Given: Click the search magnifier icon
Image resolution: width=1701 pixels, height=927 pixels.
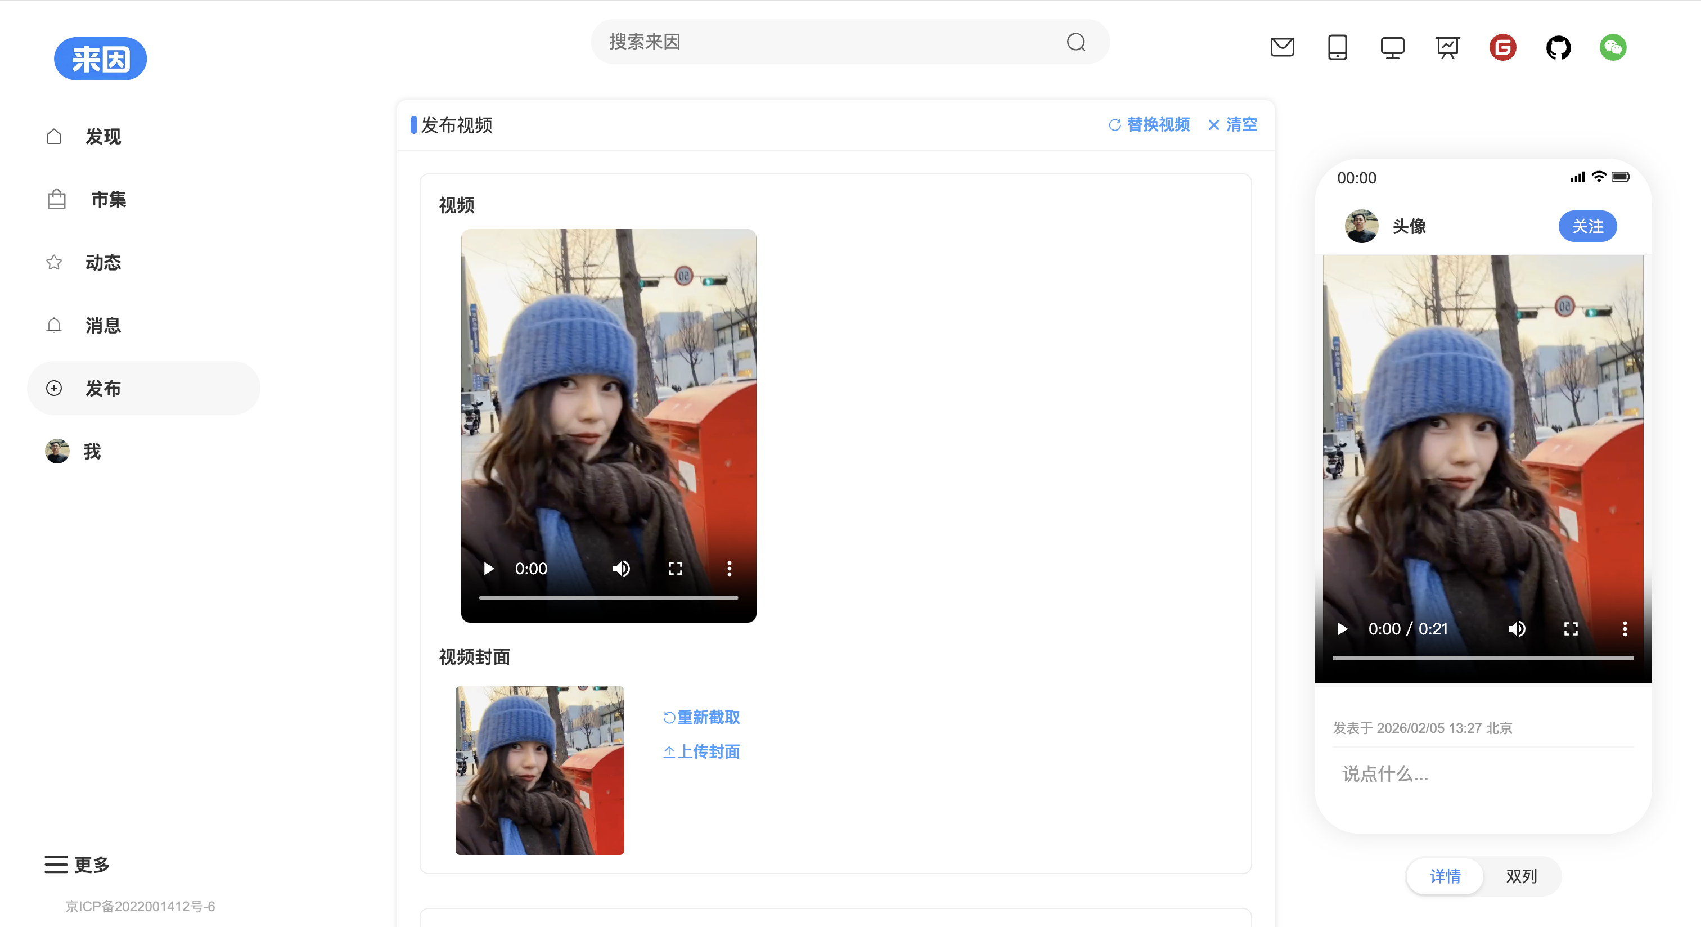Looking at the screenshot, I should click(1075, 42).
